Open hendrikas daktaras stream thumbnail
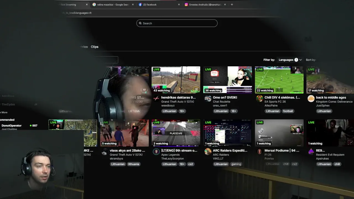Viewport: 354px width, 199px height. coord(176,80)
